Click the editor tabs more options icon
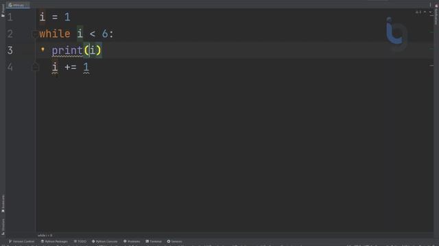This screenshot has height=246, width=439. tap(430, 5)
